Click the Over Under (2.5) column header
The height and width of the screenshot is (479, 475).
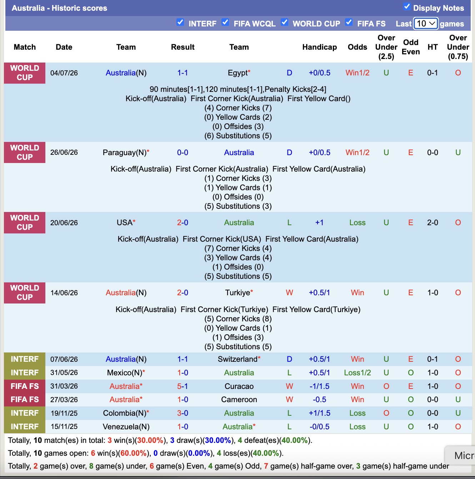pos(386,47)
